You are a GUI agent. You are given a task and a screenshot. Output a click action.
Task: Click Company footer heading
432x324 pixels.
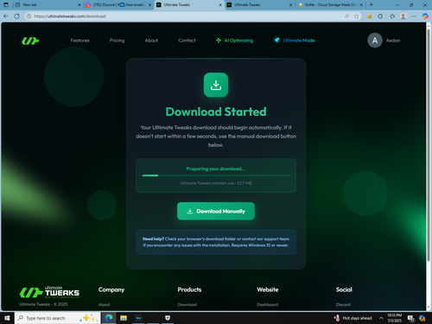[x=111, y=289]
